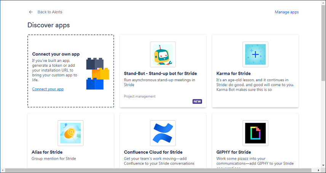This screenshot has width=326, height=173.
Task: Click the Discover apps heading
Action: click(49, 25)
